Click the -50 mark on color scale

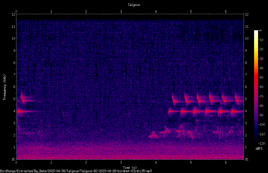point(261,77)
